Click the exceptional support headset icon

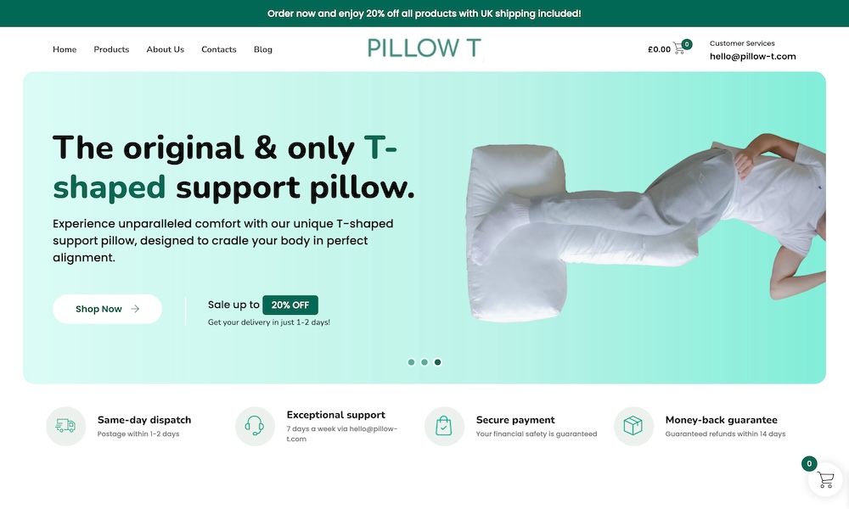[255, 426]
